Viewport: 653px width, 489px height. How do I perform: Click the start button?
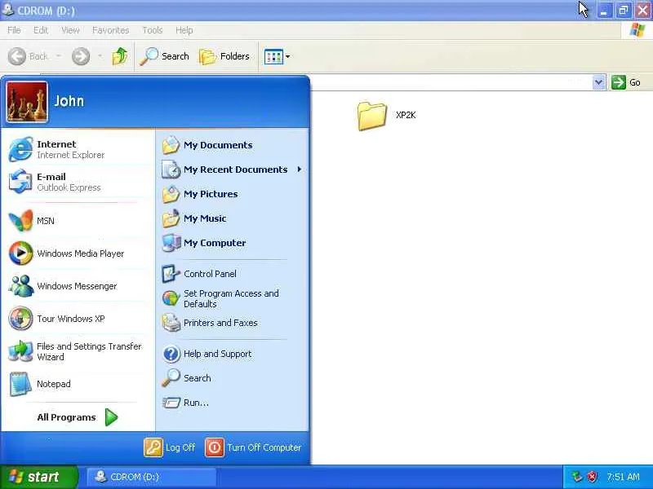point(38,477)
